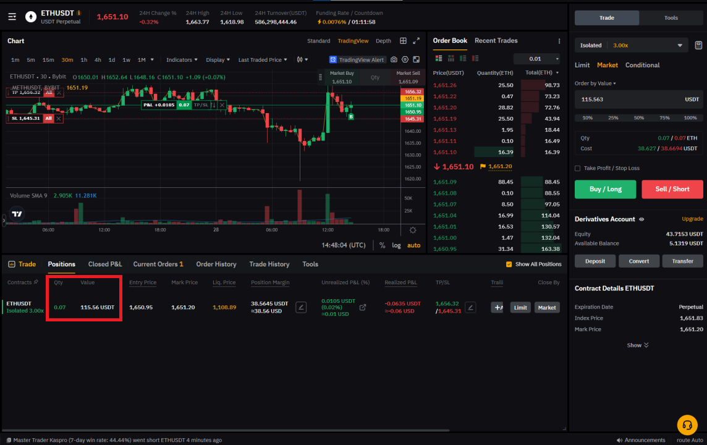707x445 pixels.
Task: Toggle percent scale on chart
Action: tap(383, 245)
